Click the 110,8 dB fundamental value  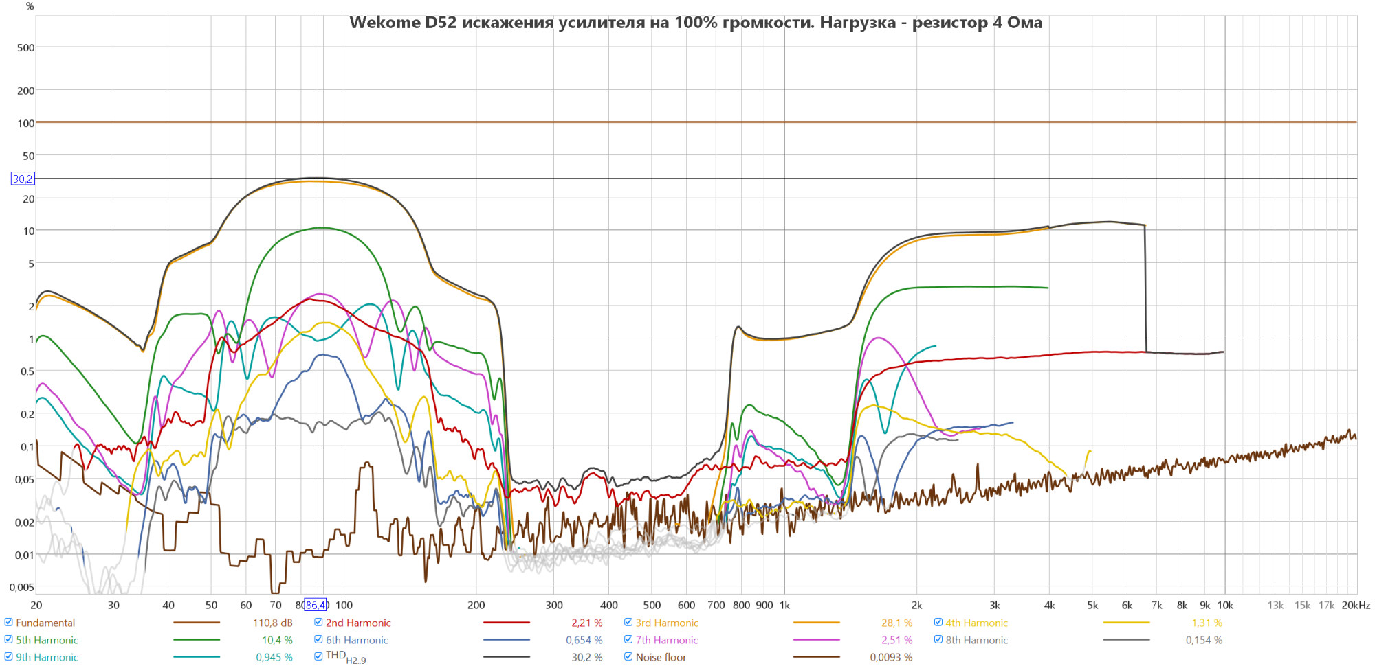click(x=273, y=623)
